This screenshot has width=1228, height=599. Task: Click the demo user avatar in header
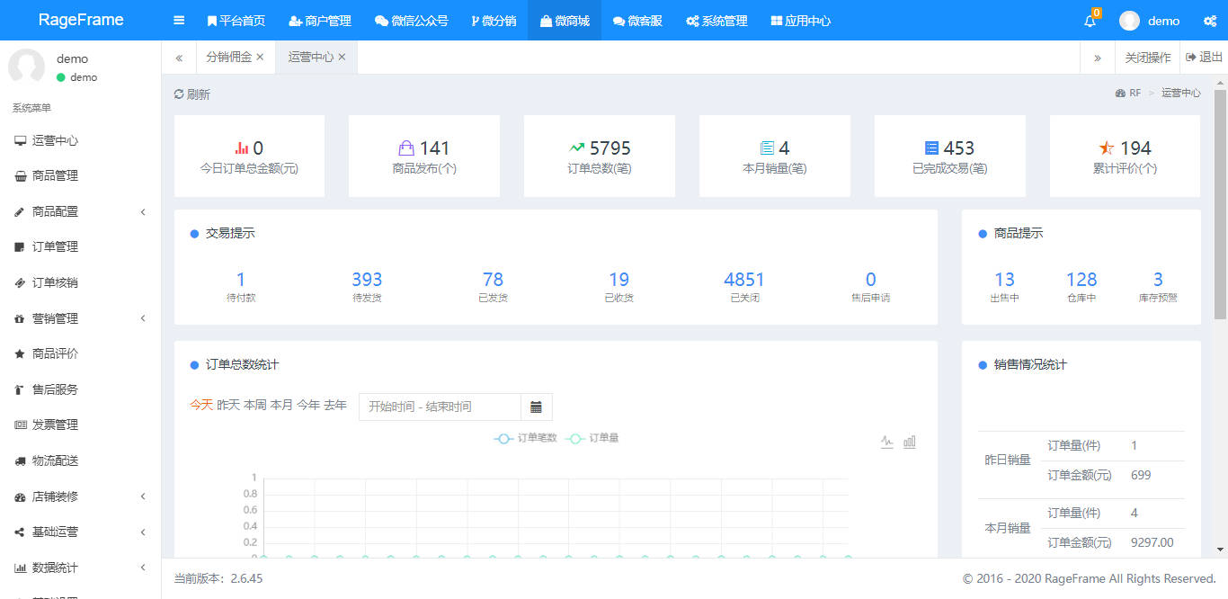pyautogui.click(x=1129, y=21)
